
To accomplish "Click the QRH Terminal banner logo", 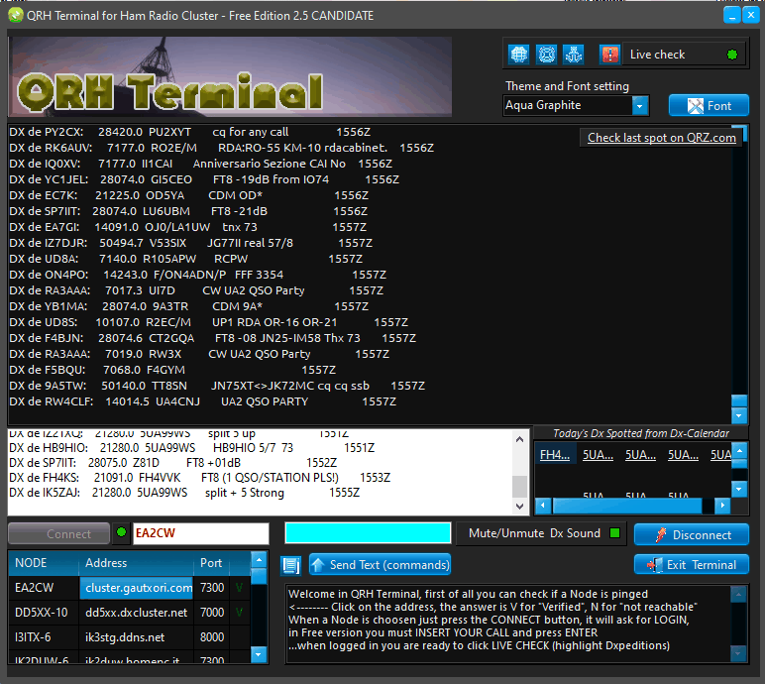I will (x=230, y=77).
